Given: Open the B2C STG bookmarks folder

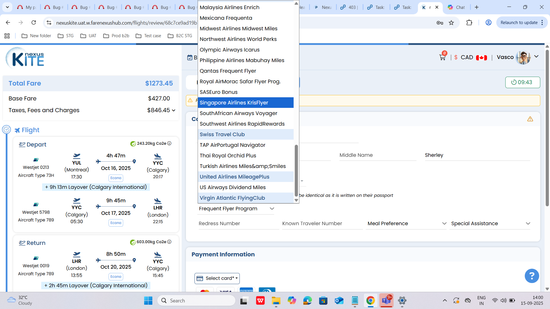Looking at the screenshot, I should click(x=180, y=36).
